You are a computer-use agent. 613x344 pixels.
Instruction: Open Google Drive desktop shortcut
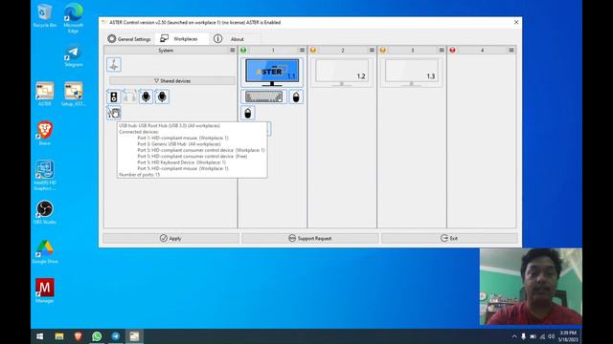point(45,251)
